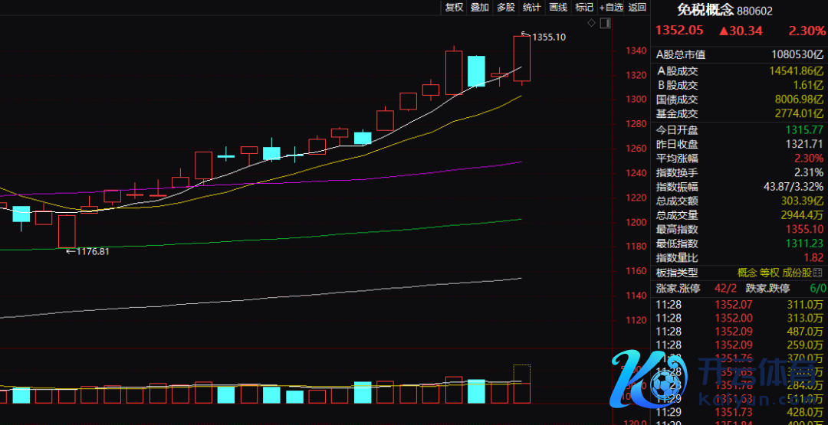Click the 概念 等权 成份股 text
The width and height of the screenshot is (828, 425).
tap(773, 273)
